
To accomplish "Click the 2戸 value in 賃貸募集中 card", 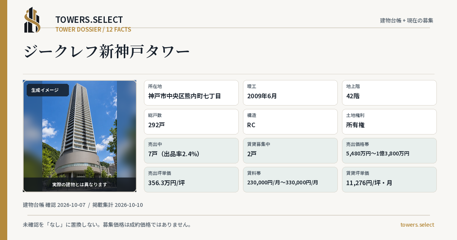I will coord(252,154).
